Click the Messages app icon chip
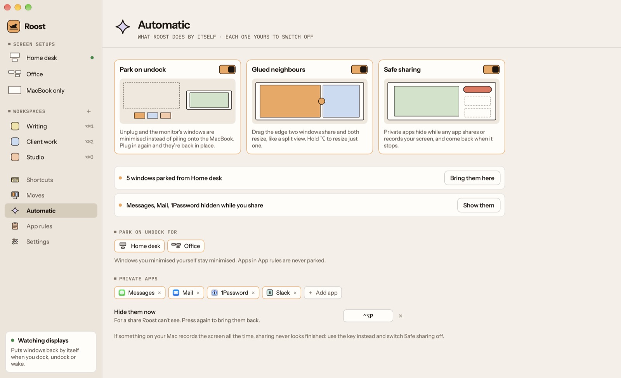Viewport: 621px width, 378px height. click(122, 293)
